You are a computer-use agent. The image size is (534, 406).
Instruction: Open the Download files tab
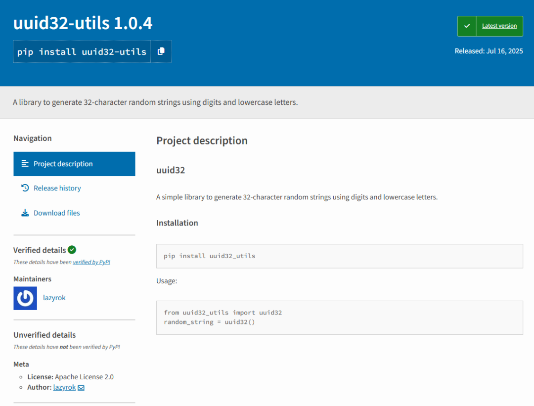coord(56,213)
